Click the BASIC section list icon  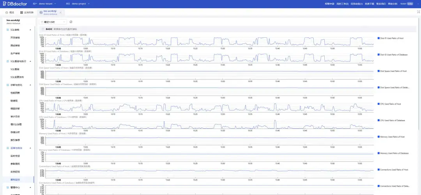(43, 29)
